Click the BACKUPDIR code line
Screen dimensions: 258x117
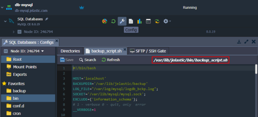pos(110,84)
